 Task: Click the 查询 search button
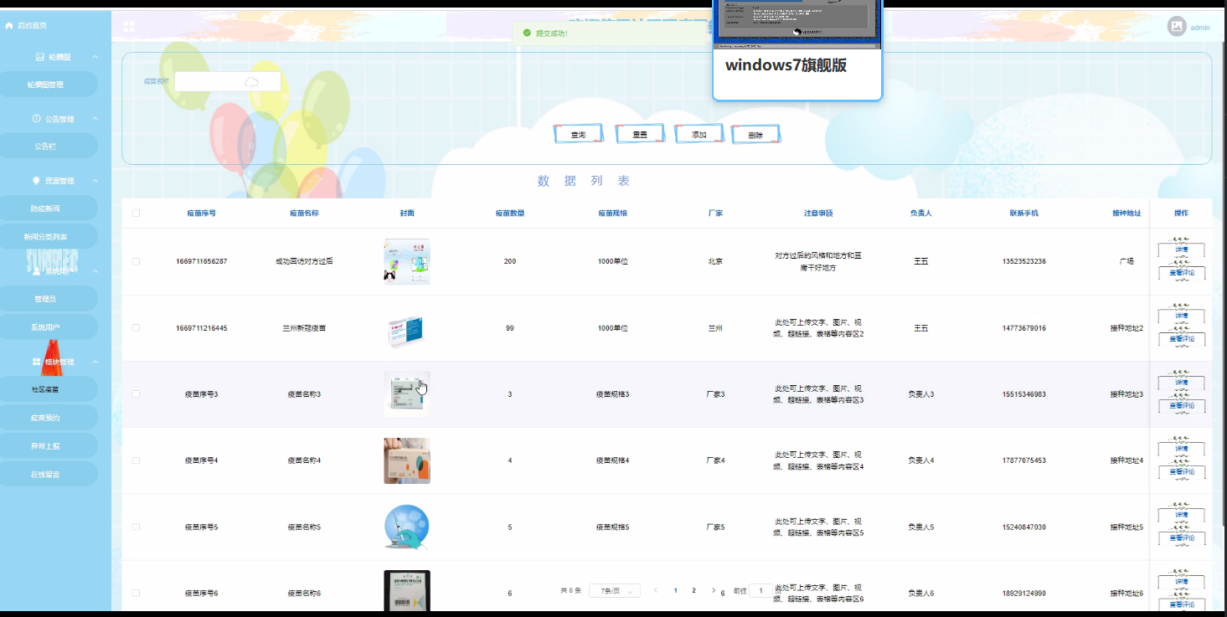pos(578,134)
